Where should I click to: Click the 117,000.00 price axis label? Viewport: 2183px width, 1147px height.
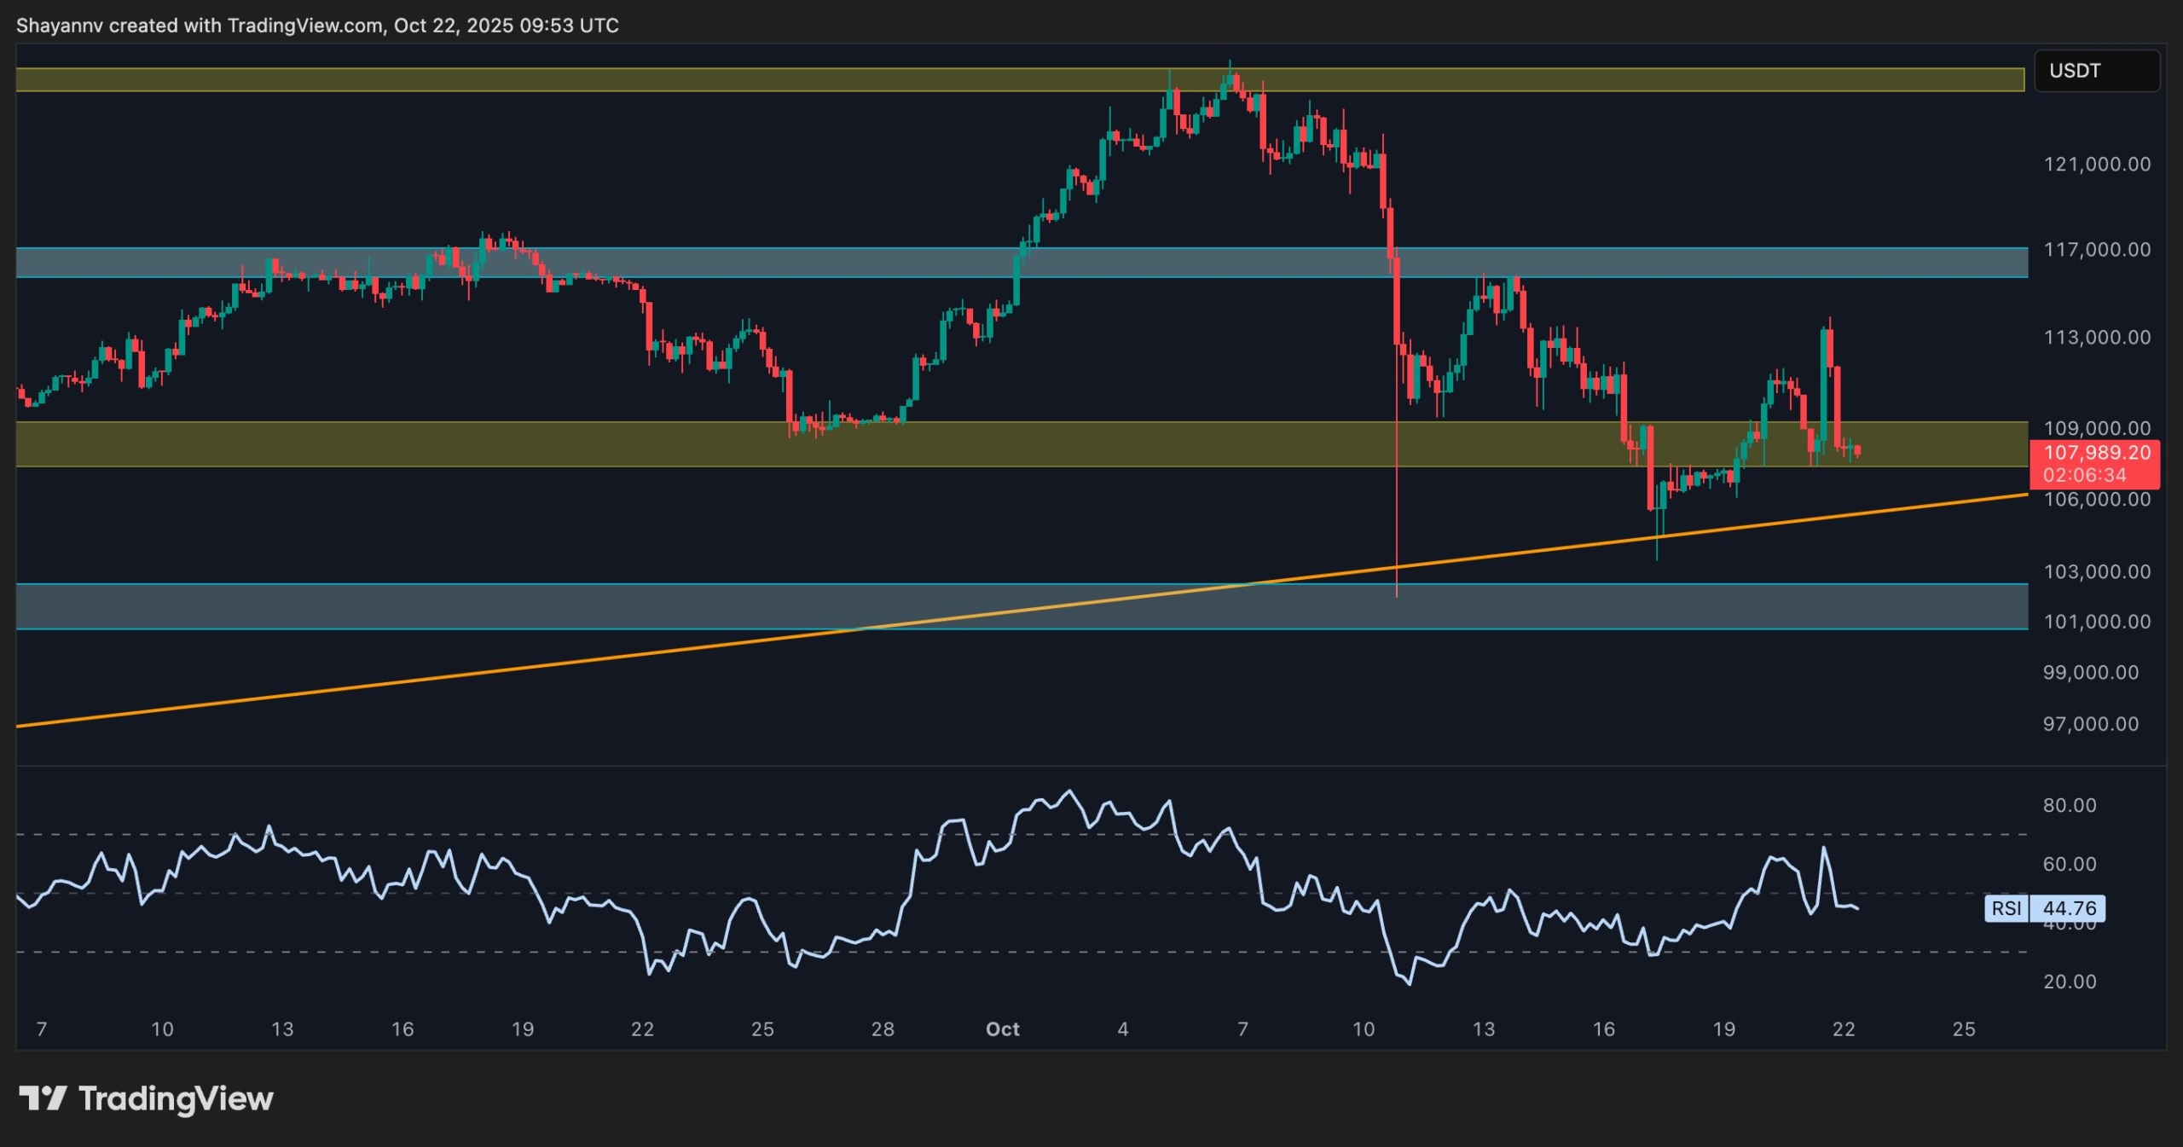tap(2096, 250)
